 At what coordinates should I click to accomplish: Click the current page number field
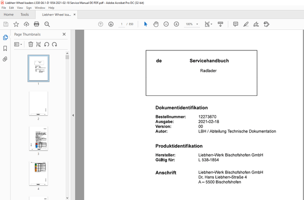tap(122, 24)
